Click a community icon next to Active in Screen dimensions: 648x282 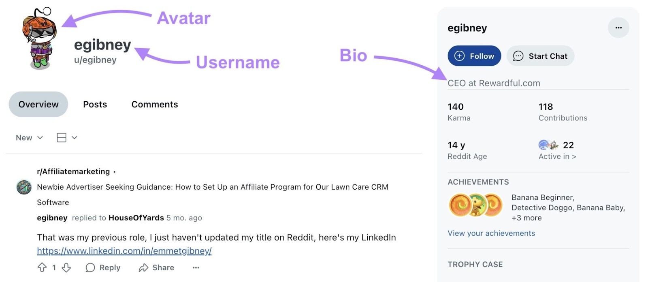543,145
